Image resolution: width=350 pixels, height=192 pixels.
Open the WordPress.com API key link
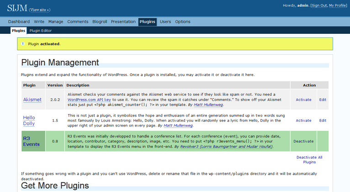(x=89, y=100)
